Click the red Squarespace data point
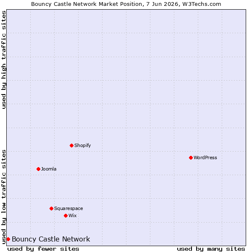252x252 pixels. click(x=51, y=208)
